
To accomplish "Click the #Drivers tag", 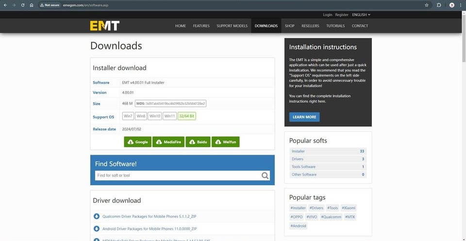I will point(316,208).
